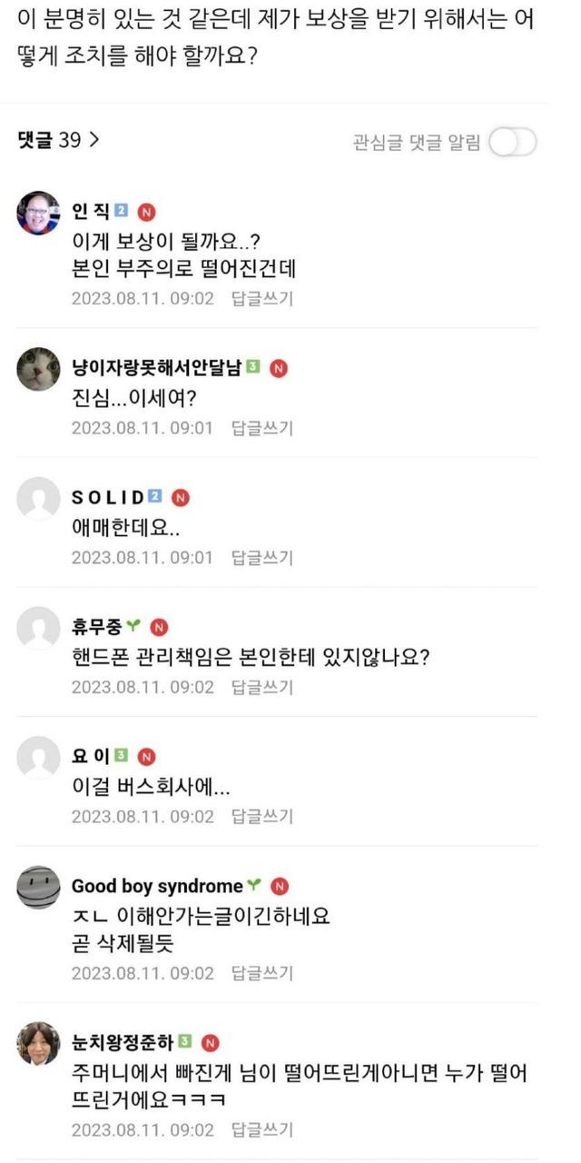This screenshot has width=581, height=1163.
Task: Click the Good boy syndrome avatar
Action: click(38, 888)
